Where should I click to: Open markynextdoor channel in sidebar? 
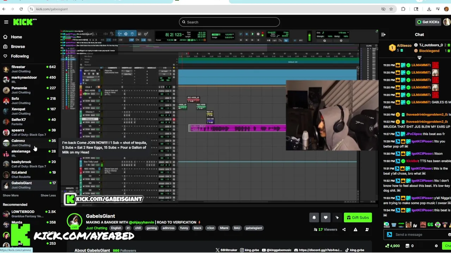[x=29, y=79]
